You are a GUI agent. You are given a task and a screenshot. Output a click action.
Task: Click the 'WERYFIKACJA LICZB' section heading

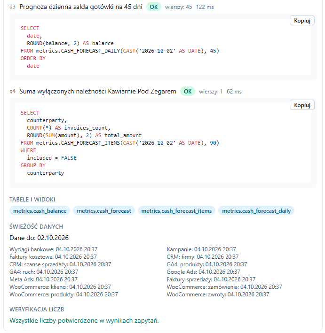[x=37, y=309]
